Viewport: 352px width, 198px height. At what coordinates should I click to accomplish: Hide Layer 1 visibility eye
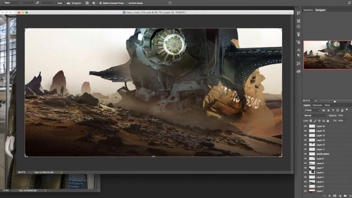305,191
